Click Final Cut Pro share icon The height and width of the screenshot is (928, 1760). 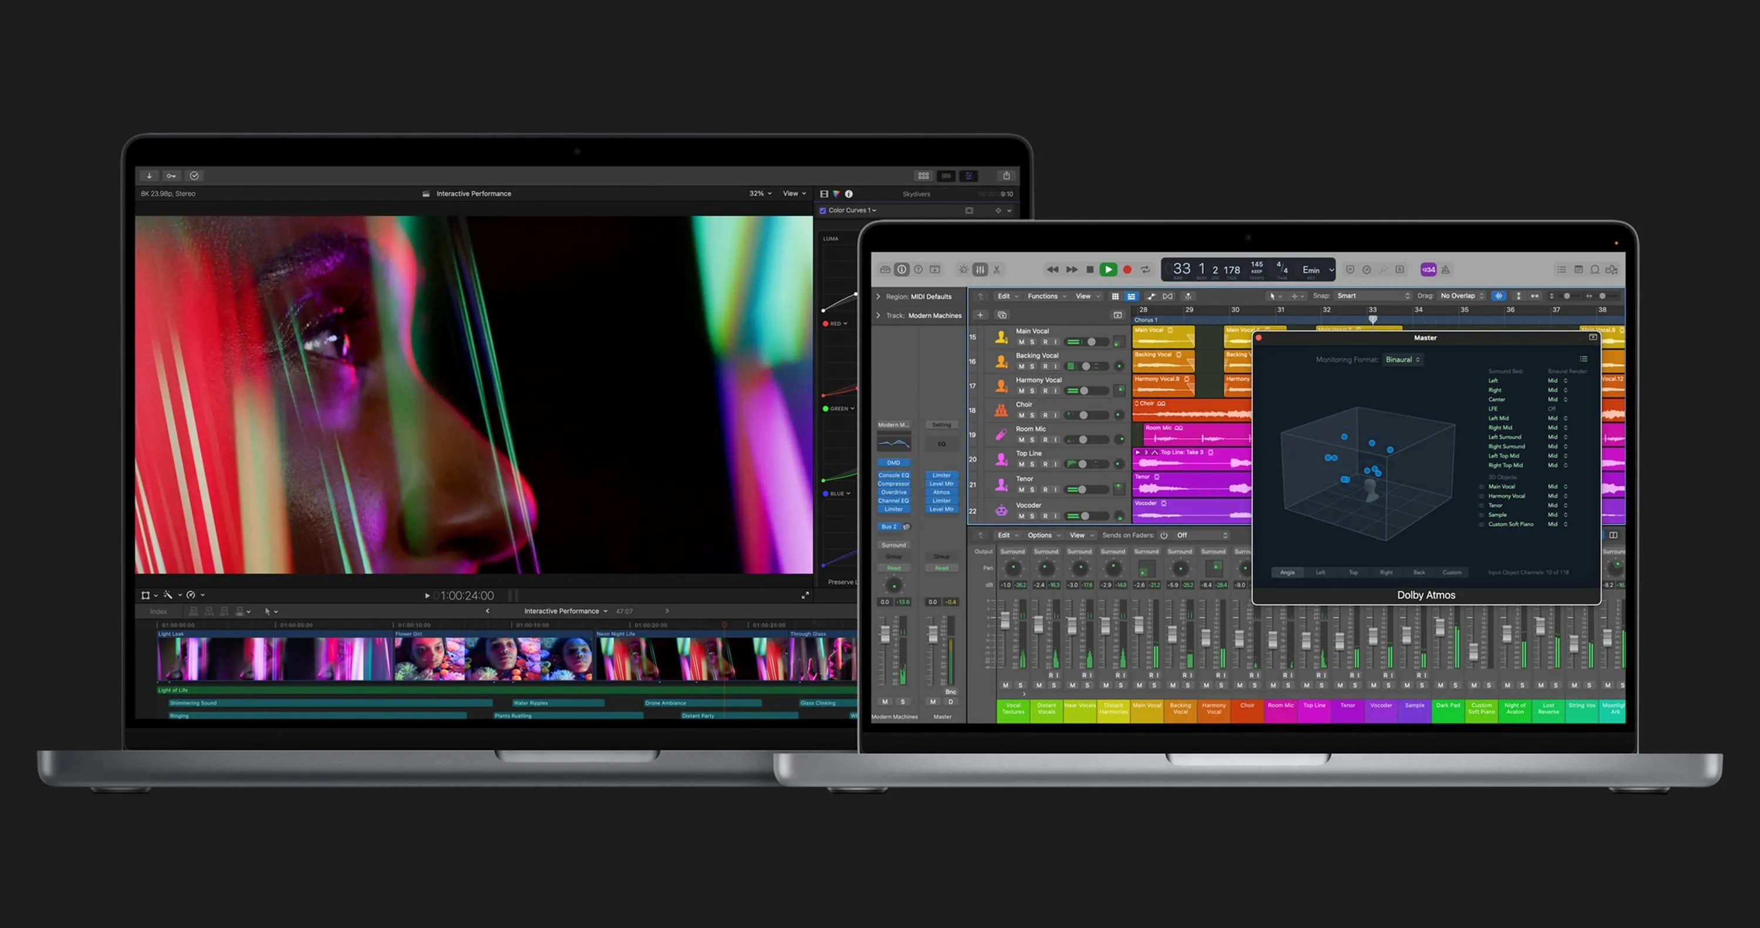1006,175
